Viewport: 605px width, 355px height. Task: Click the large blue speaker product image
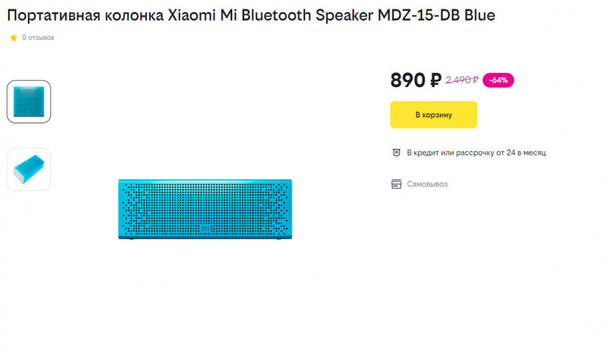[x=205, y=209]
